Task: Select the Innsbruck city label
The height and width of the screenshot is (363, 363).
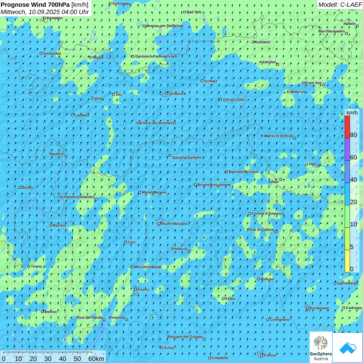Action: pyautogui.click(x=177, y=94)
